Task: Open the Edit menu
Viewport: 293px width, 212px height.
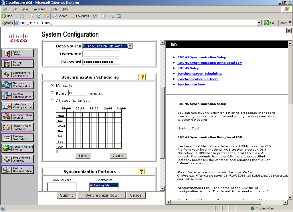Action: coord(14,9)
